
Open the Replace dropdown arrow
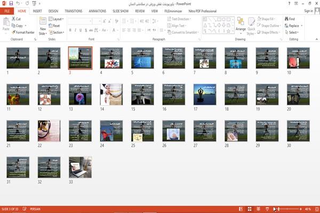tap(302, 26)
